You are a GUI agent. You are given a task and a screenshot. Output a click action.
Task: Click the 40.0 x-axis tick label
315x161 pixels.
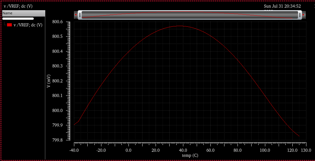point(183,150)
